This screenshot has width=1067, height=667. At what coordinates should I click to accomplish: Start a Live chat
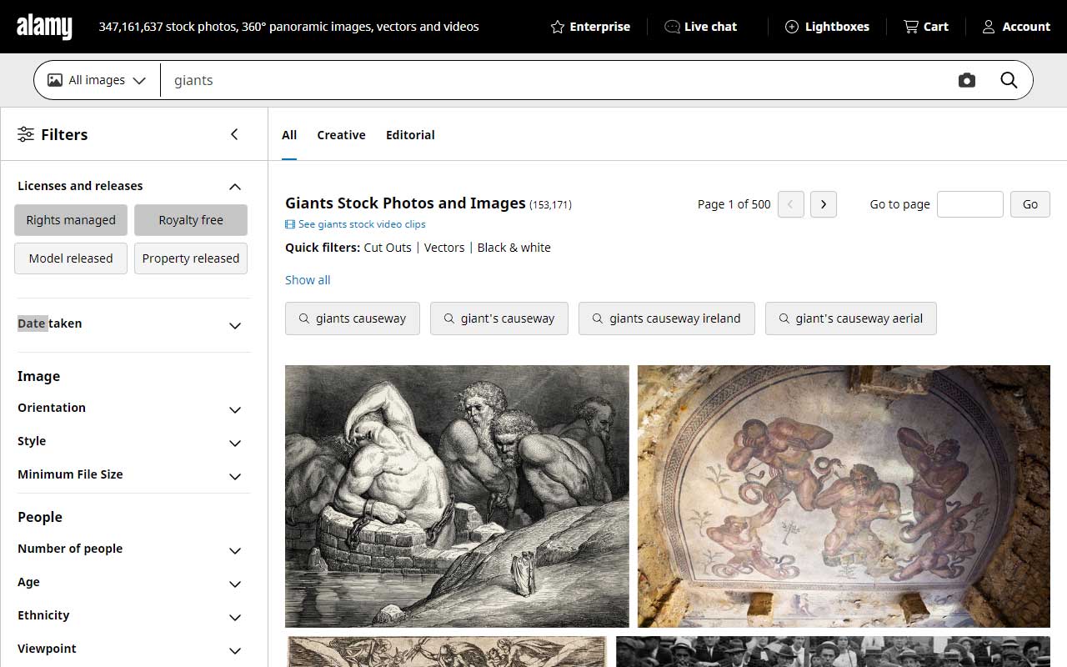pyautogui.click(x=701, y=26)
